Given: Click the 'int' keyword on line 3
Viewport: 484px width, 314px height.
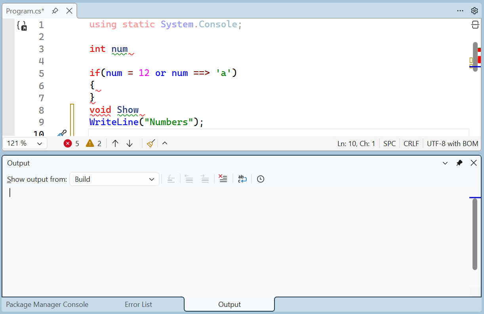Looking at the screenshot, I should (97, 49).
